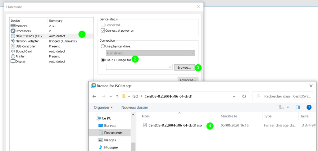Select the USB Controller icon
The image size is (318, 151).
[x=13, y=46]
